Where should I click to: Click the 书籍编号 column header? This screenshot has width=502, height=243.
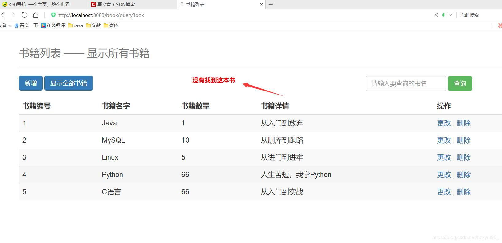(x=37, y=106)
